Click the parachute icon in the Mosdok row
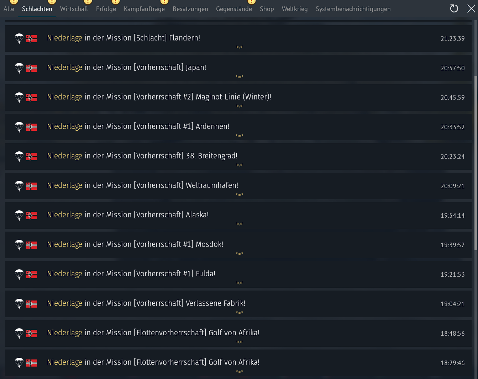Screen dimensions: 478x379 coord(19,245)
